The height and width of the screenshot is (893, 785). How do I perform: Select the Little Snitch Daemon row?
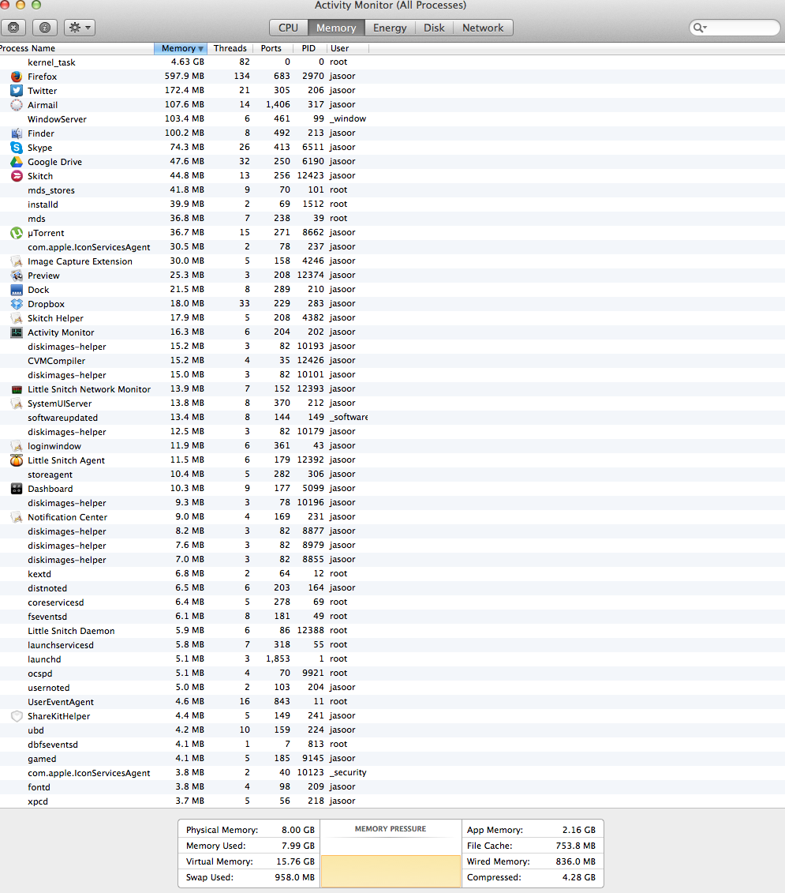pyautogui.click(x=392, y=631)
